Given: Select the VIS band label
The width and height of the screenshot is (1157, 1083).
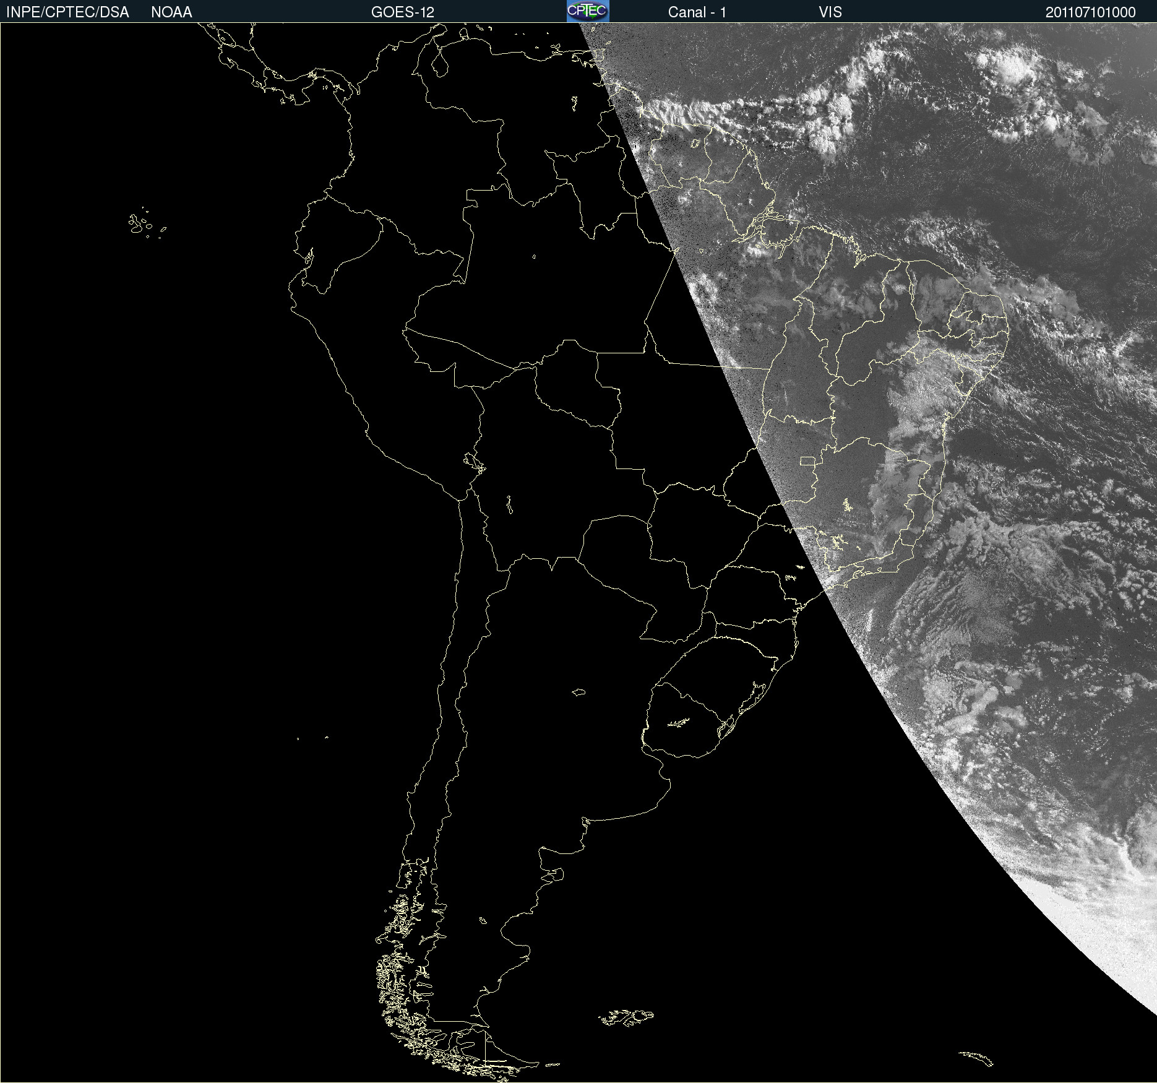Looking at the screenshot, I should 830,12.
